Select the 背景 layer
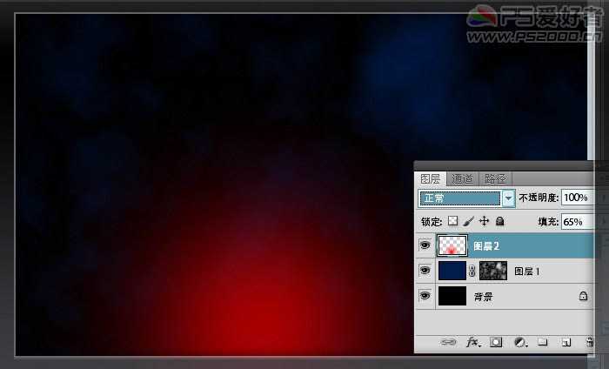The width and height of the screenshot is (609, 369). [522, 297]
